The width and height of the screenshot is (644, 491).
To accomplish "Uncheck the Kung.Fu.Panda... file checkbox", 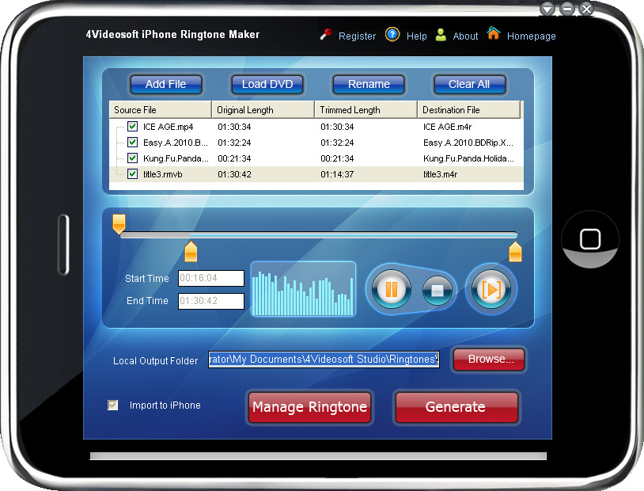I will coord(132,158).
